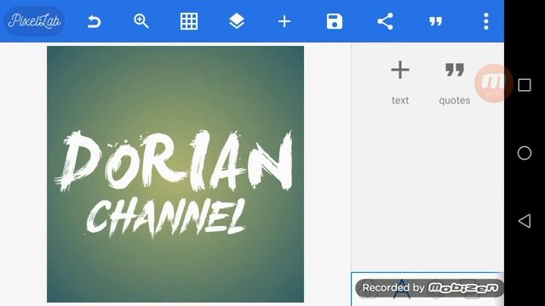This screenshot has height=306, width=545.
Task: Share the design
Action: click(x=385, y=21)
